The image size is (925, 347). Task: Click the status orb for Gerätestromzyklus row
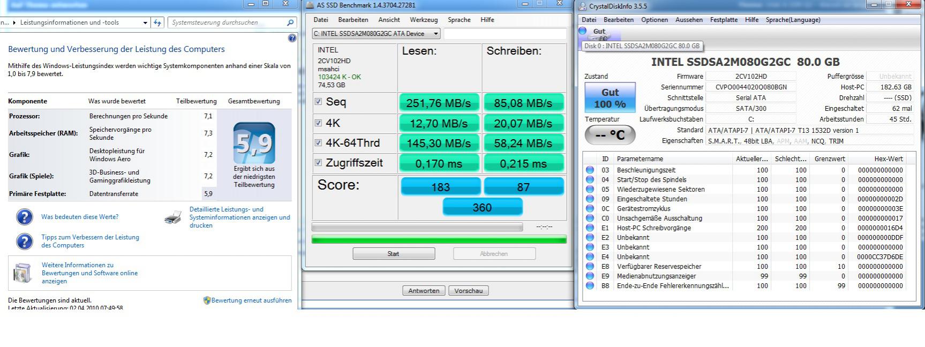[x=590, y=209]
